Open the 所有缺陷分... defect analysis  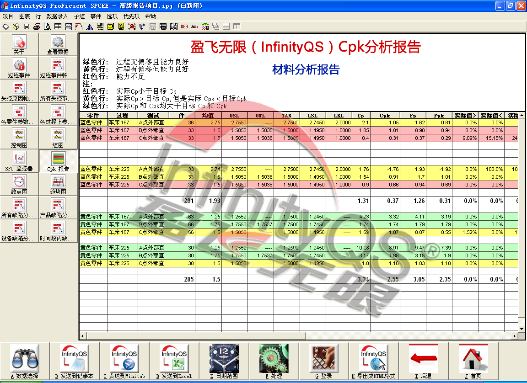pyautogui.click(x=19, y=207)
